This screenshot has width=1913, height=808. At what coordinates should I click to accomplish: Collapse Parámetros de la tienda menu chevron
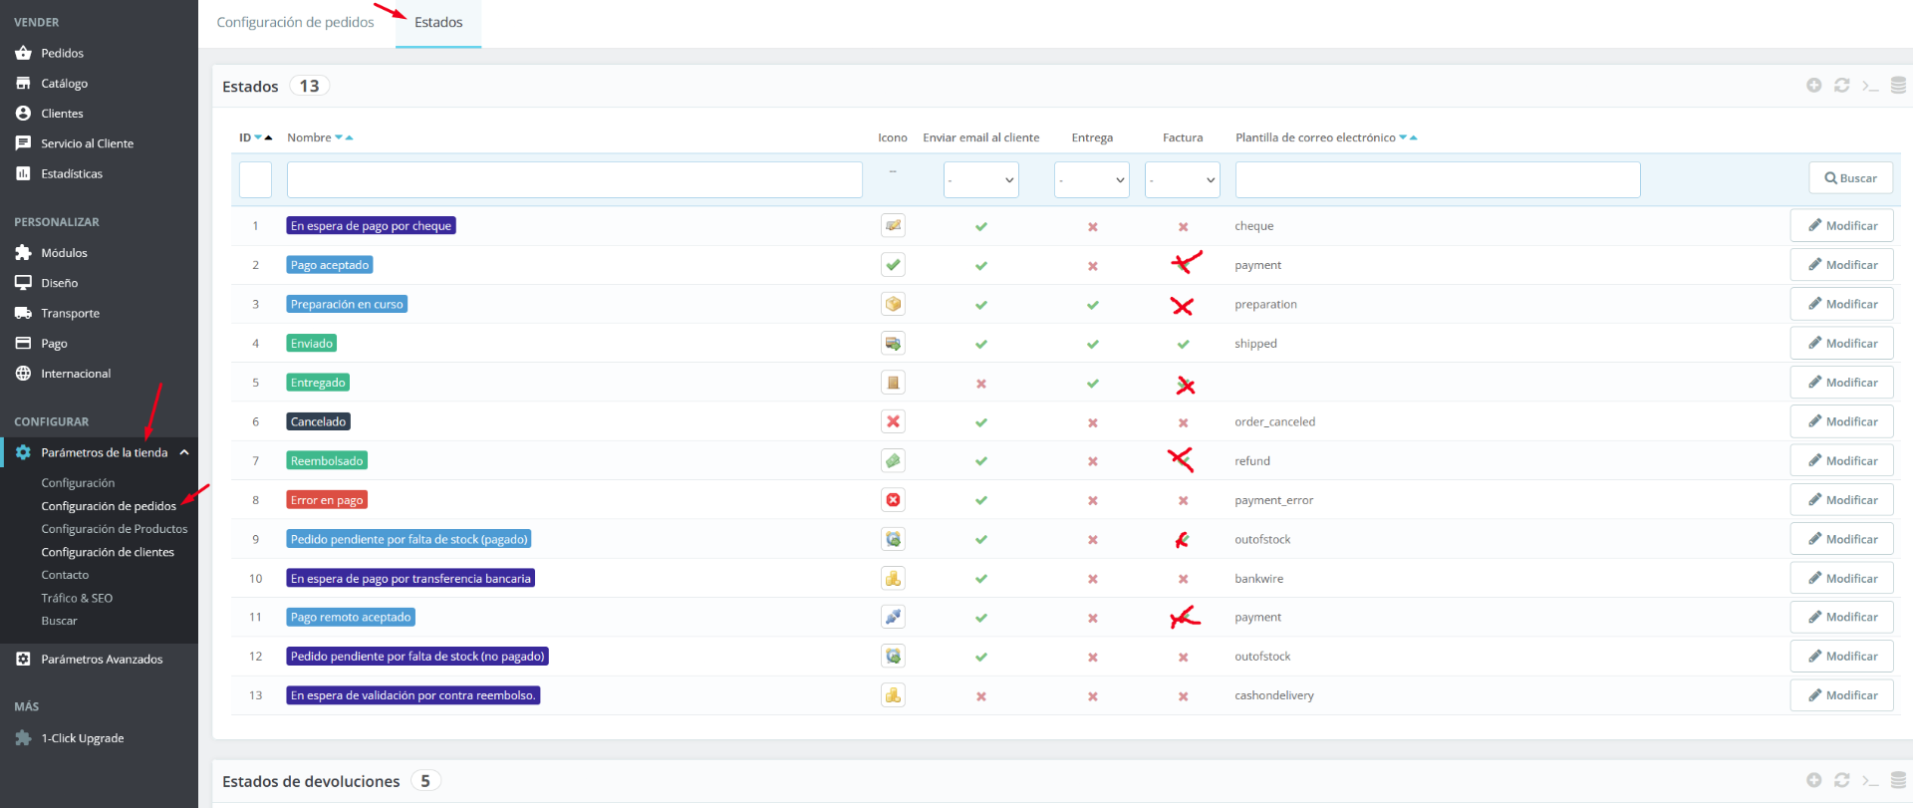[184, 452]
